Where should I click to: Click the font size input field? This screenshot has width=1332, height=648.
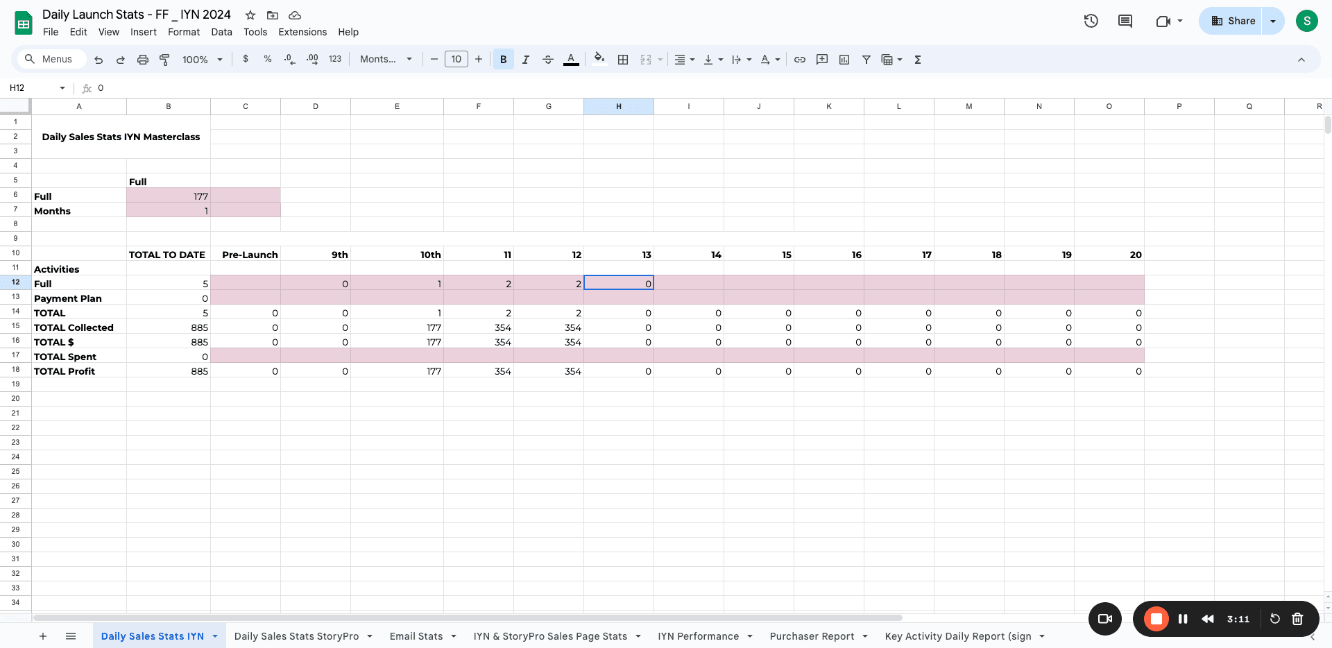click(x=456, y=60)
